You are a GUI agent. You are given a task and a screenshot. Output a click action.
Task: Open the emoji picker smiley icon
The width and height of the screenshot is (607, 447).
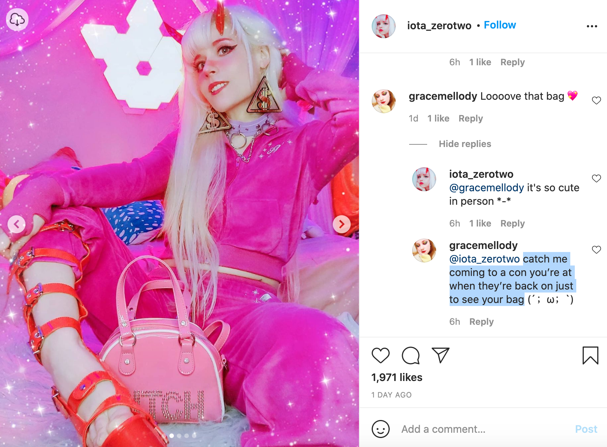pyautogui.click(x=381, y=429)
